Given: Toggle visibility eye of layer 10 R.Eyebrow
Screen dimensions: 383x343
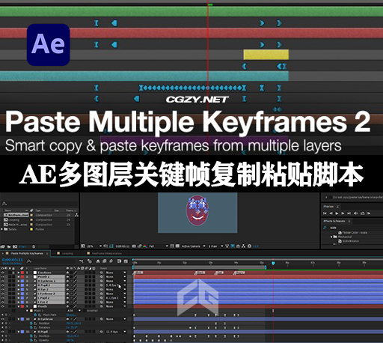Looking at the screenshot, I should tap(2, 319).
